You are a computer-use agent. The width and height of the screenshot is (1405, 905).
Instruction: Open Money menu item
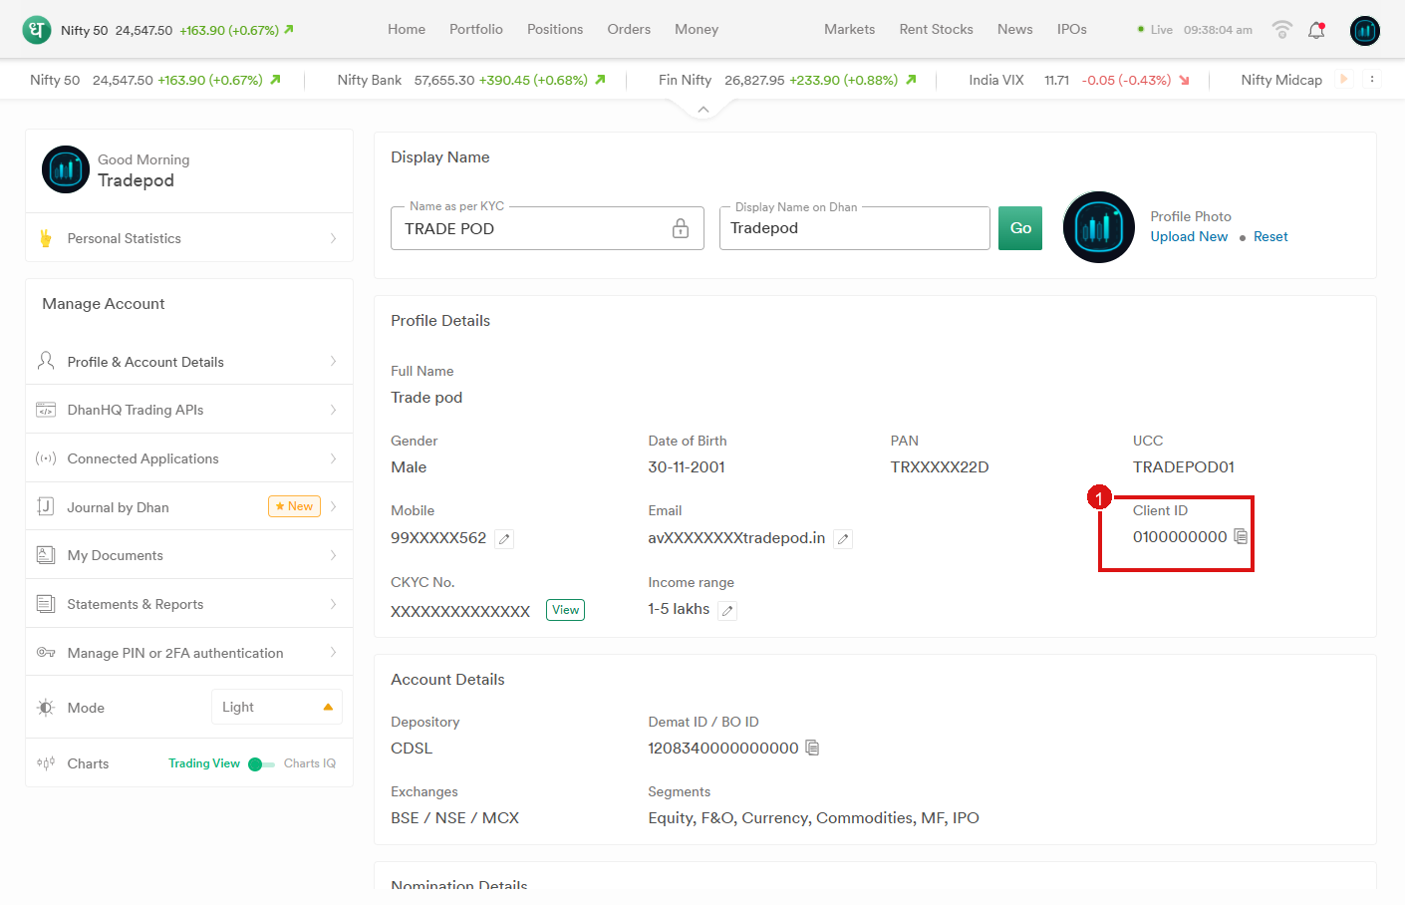(x=697, y=30)
